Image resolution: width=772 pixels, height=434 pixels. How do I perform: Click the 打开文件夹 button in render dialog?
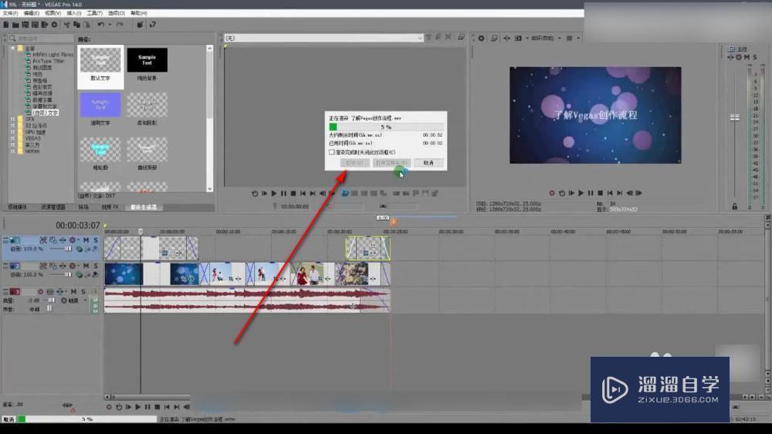[391, 163]
